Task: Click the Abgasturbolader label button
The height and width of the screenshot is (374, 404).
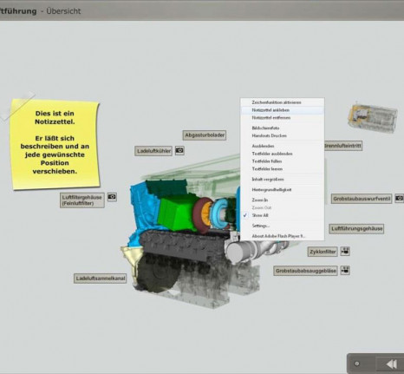Action: pyautogui.click(x=205, y=135)
